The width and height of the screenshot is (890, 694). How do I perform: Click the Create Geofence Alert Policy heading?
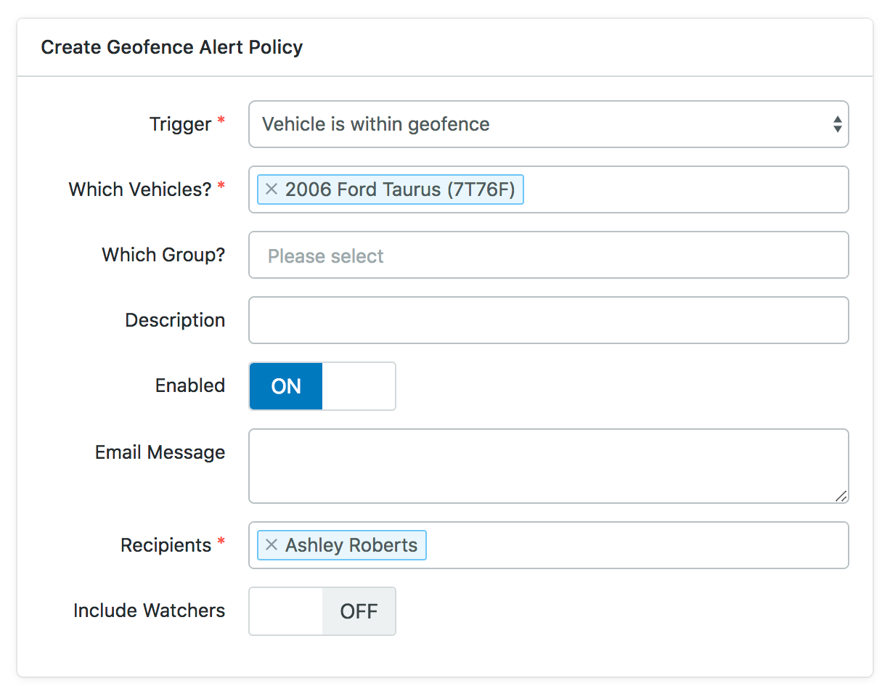click(x=172, y=47)
